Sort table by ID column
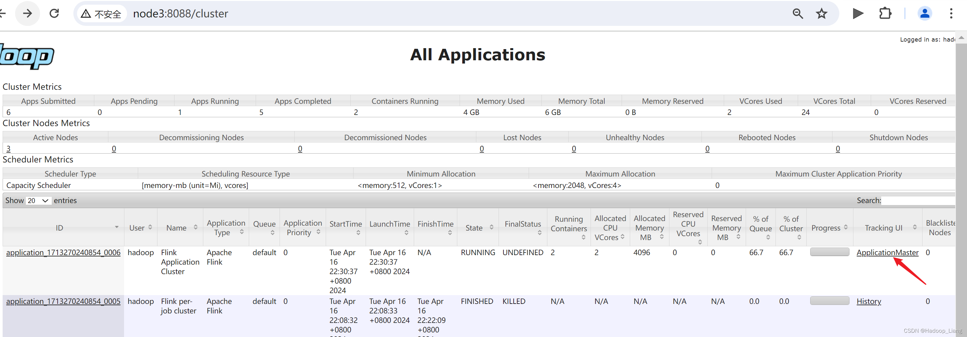 pos(63,228)
